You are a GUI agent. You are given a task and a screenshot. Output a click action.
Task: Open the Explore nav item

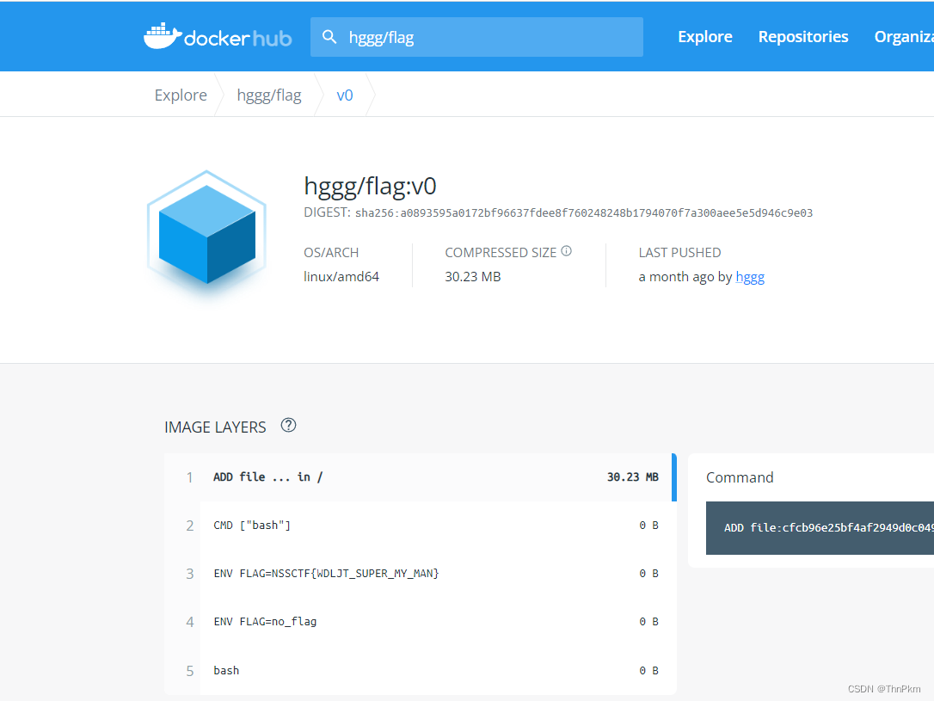(x=704, y=37)
